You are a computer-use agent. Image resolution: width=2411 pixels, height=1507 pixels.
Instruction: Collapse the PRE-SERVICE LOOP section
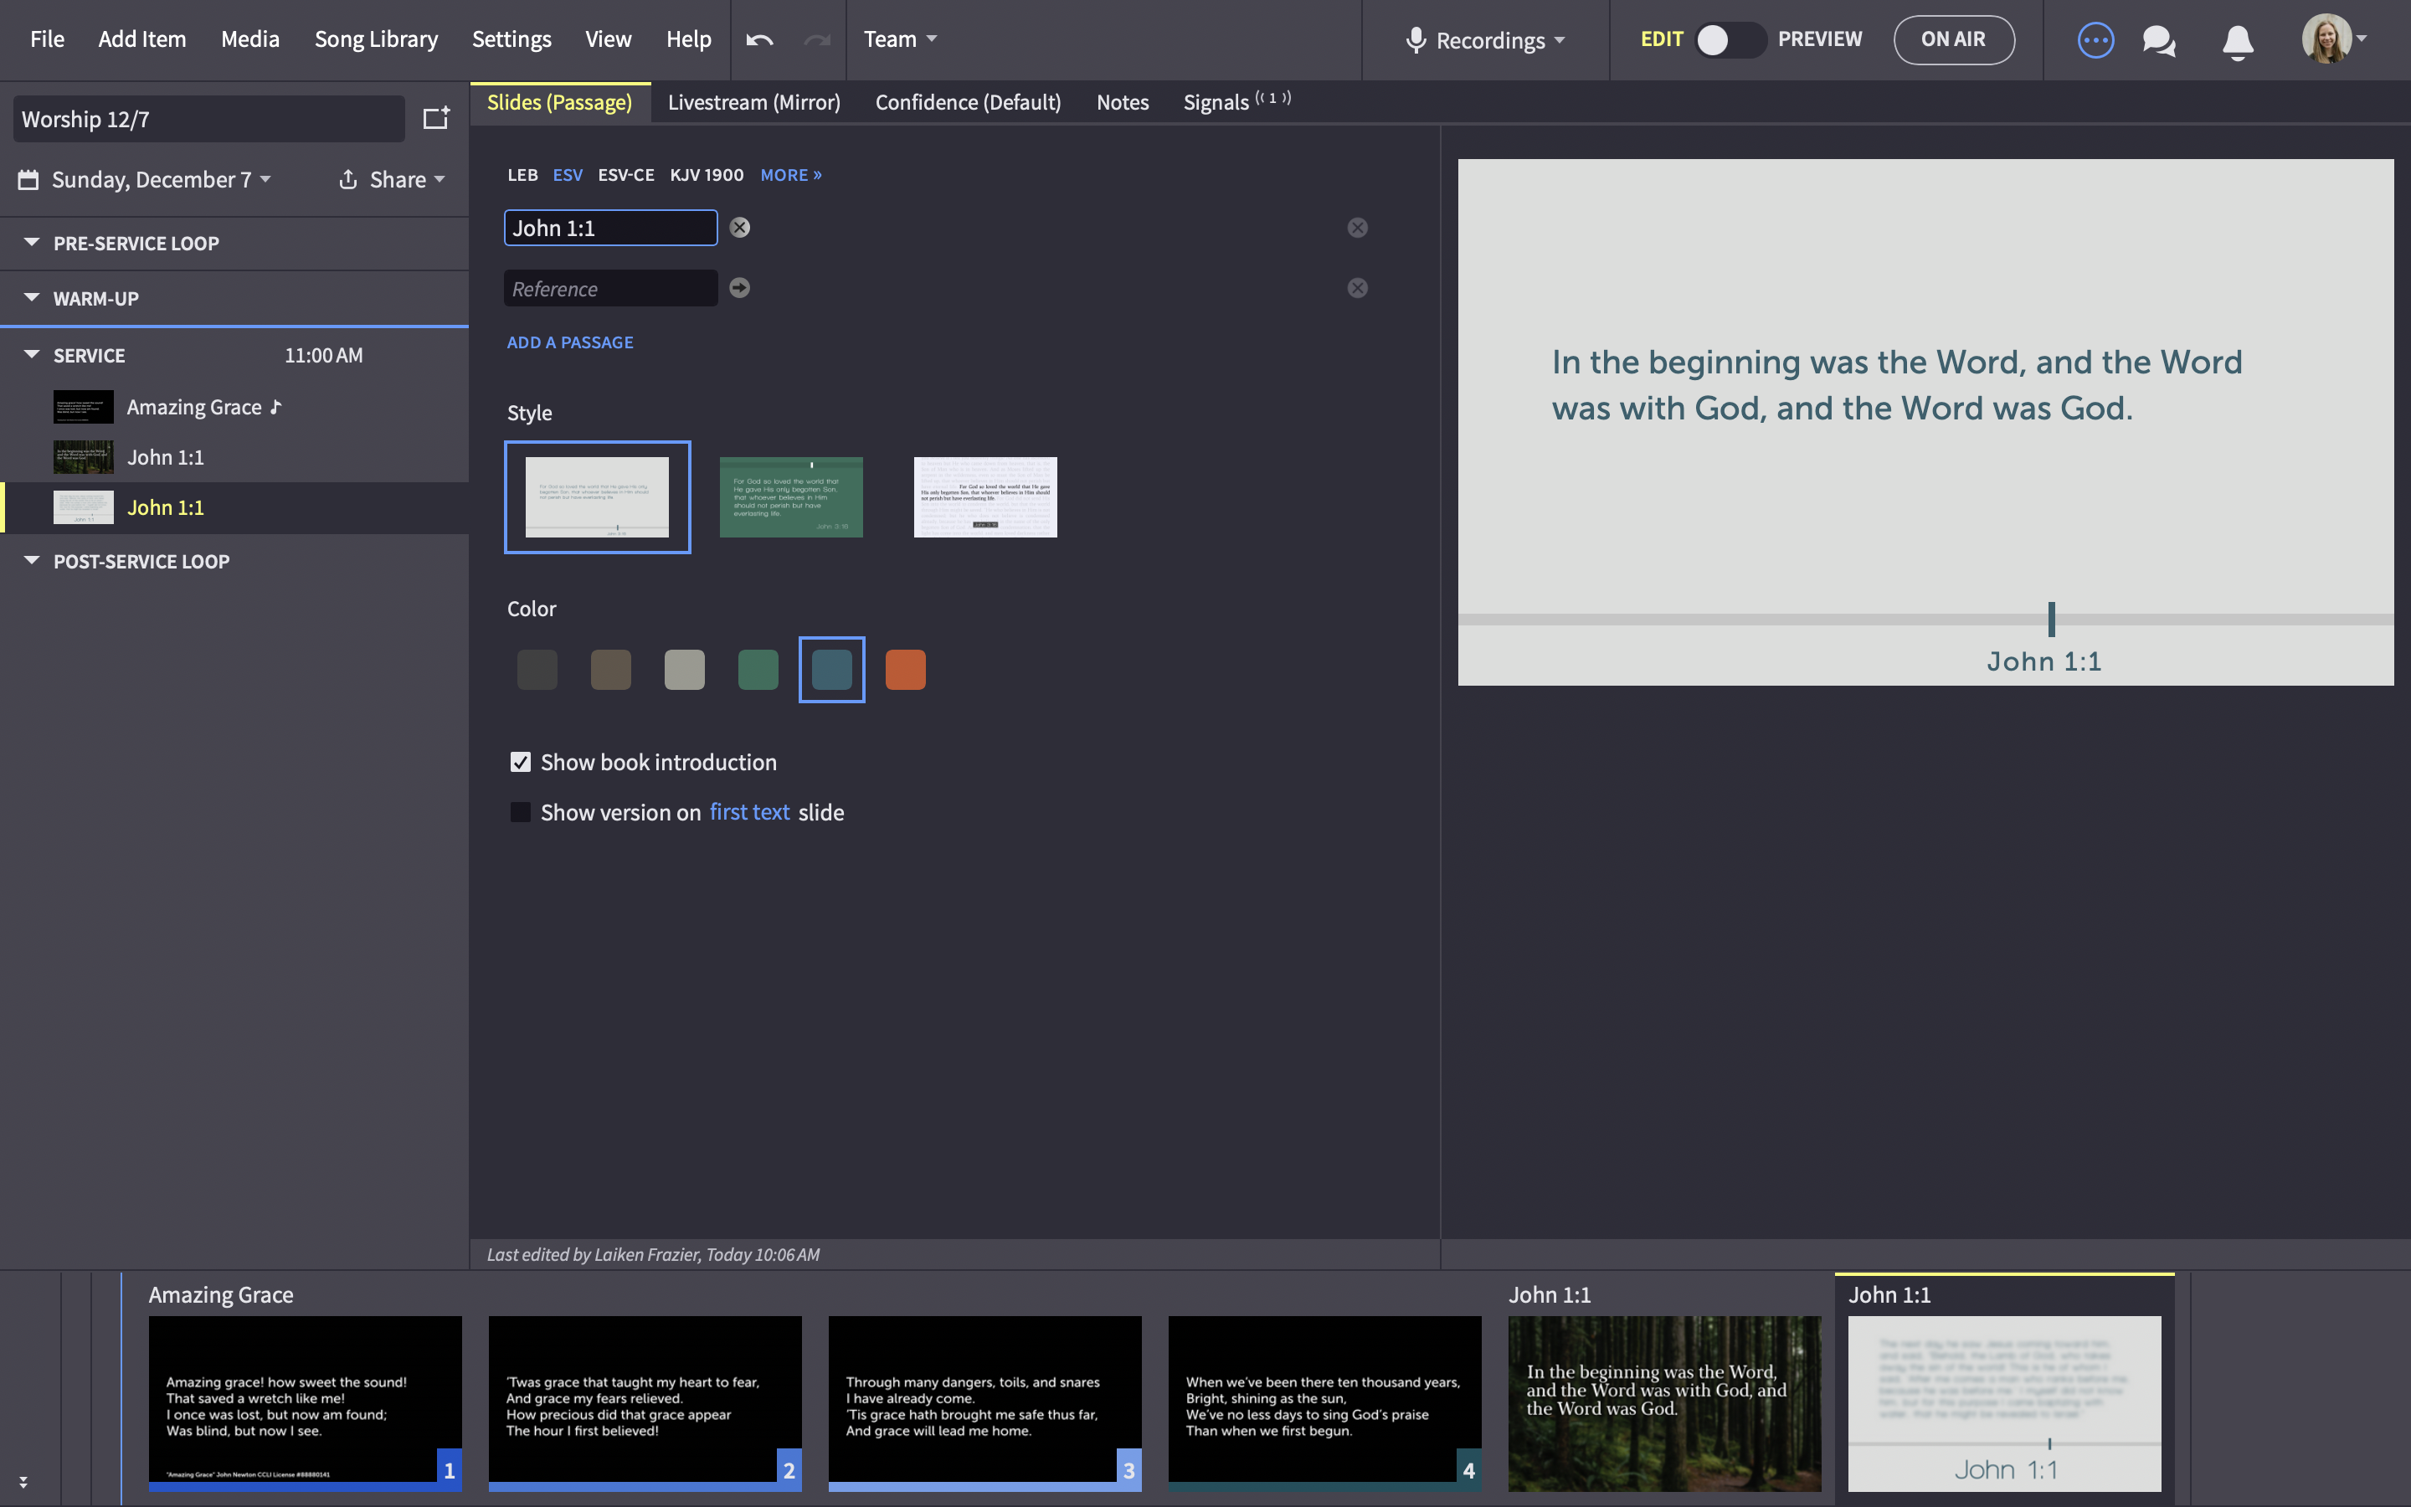pos(32,242)
